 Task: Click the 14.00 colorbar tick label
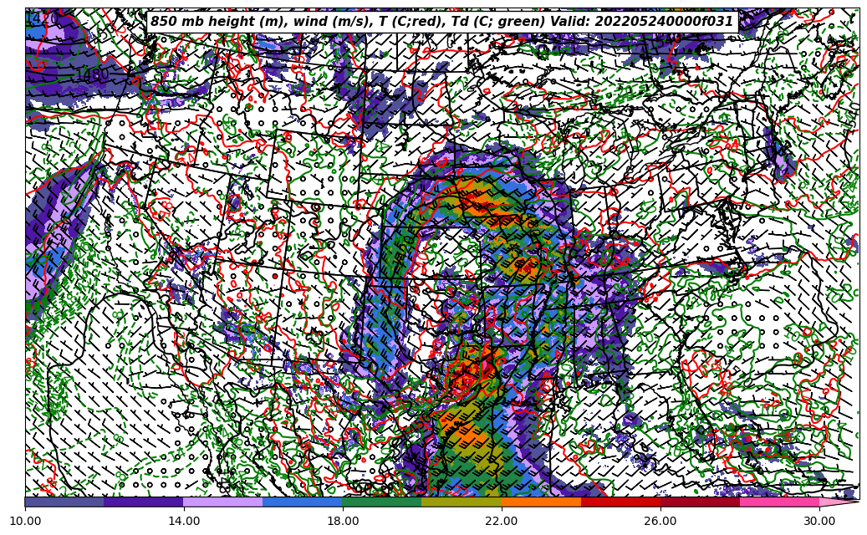point(184,521)
